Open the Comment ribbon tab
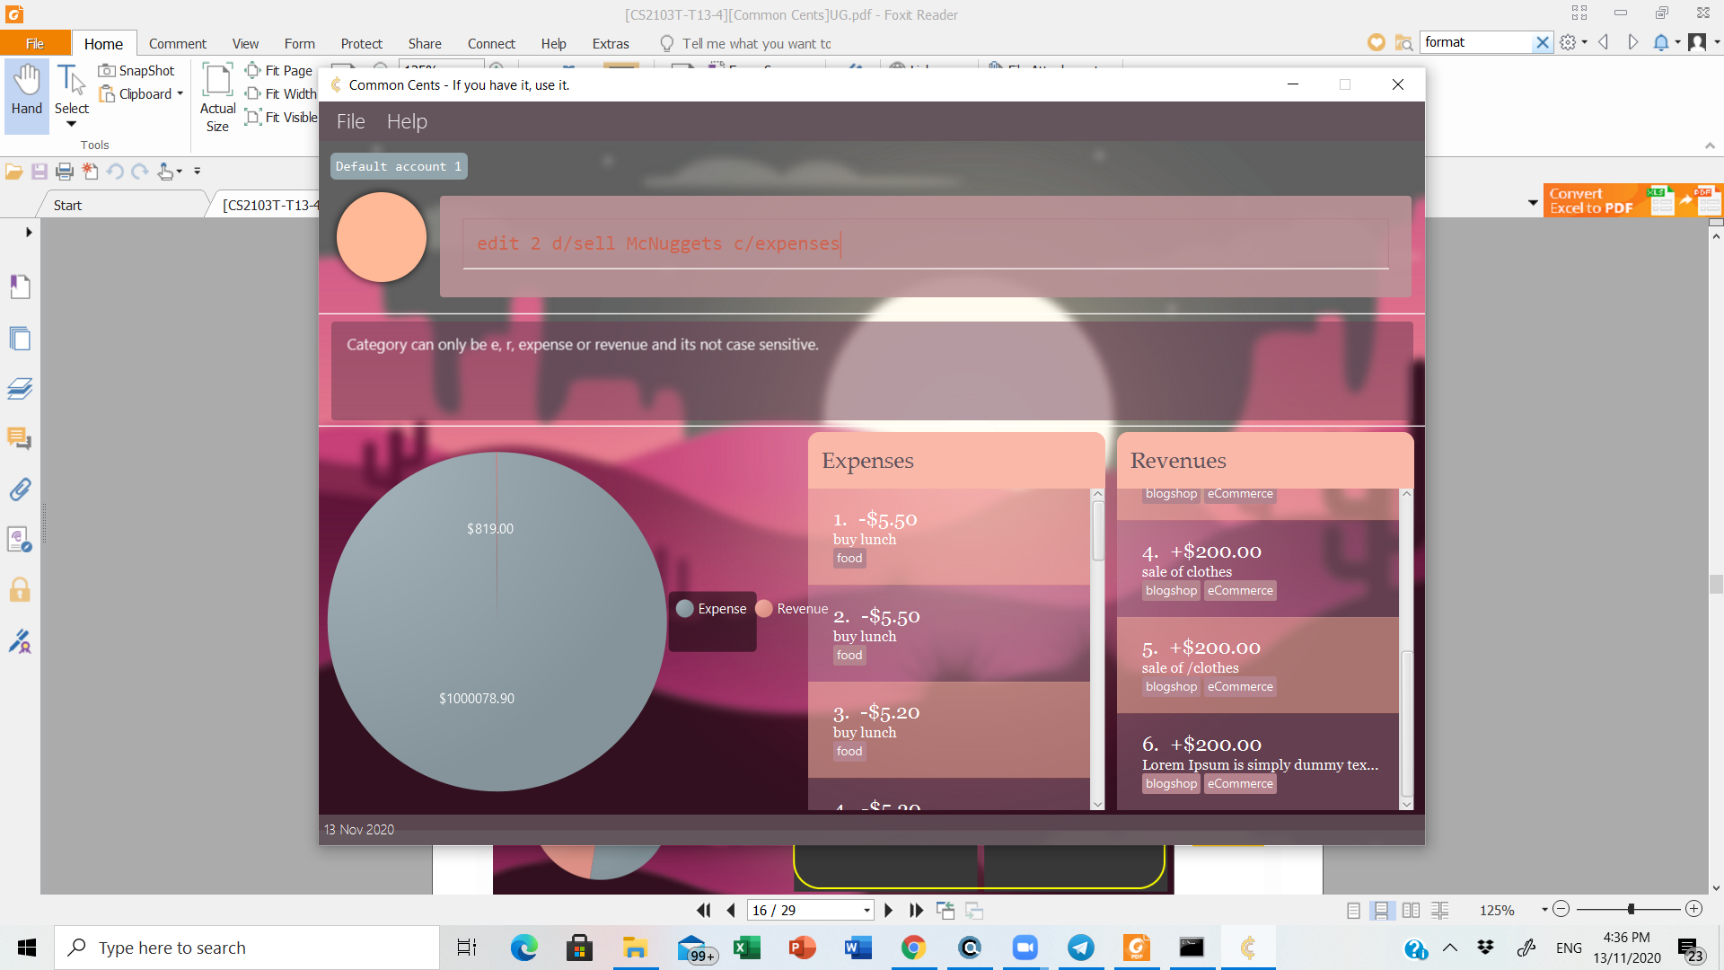Viewport: 1724px width, 970px height. pyautogui.click(x=177, y=43)
